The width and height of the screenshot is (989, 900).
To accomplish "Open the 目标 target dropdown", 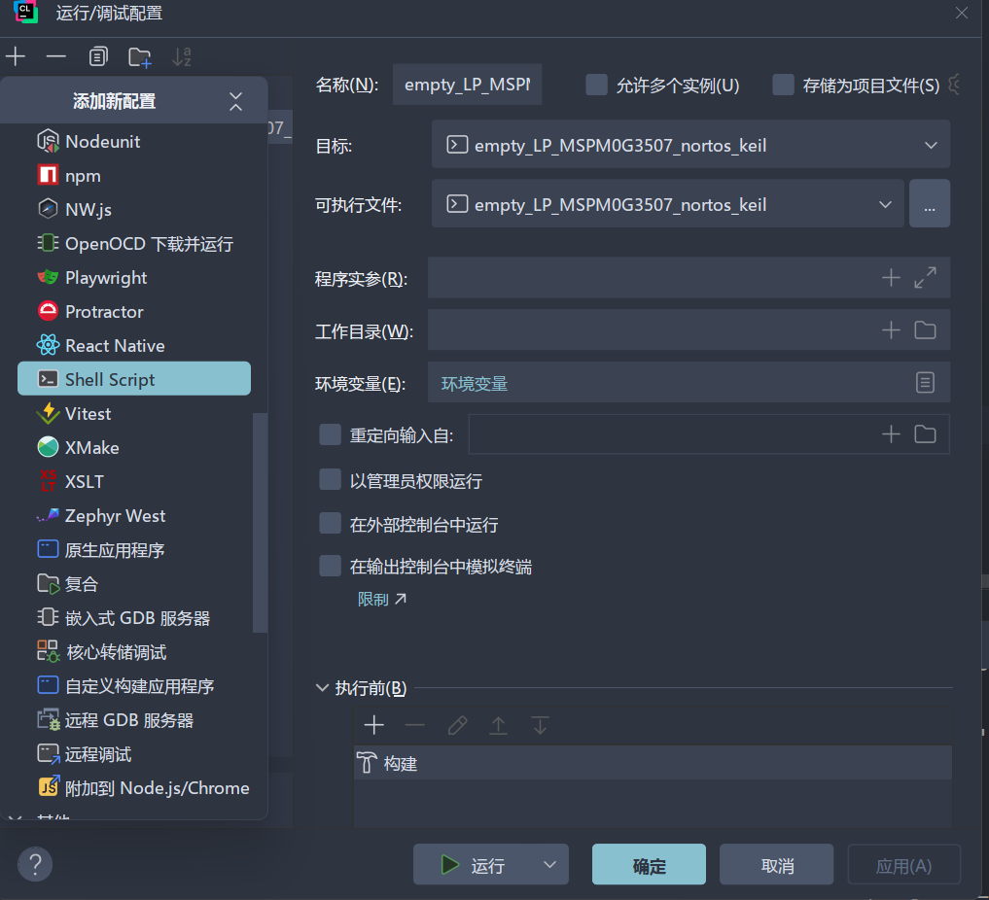I will tap(690, 144).
